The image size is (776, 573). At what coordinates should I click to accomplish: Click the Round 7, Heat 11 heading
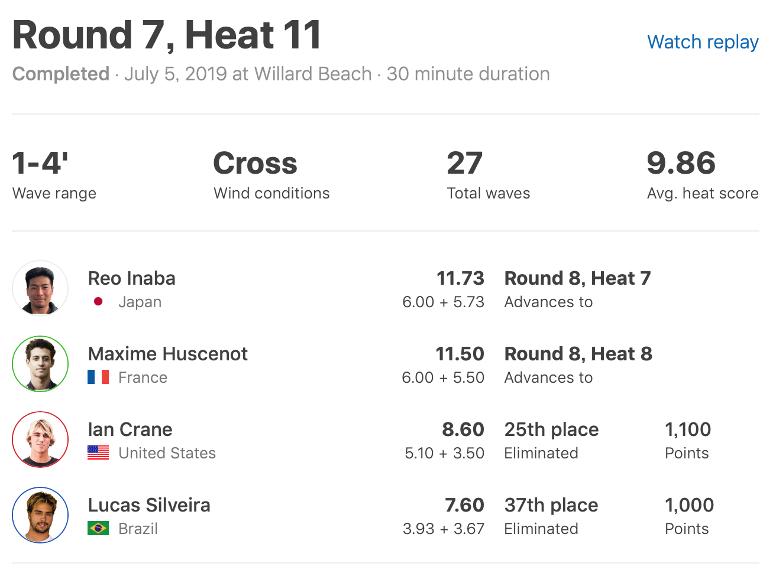pos(167,35)
